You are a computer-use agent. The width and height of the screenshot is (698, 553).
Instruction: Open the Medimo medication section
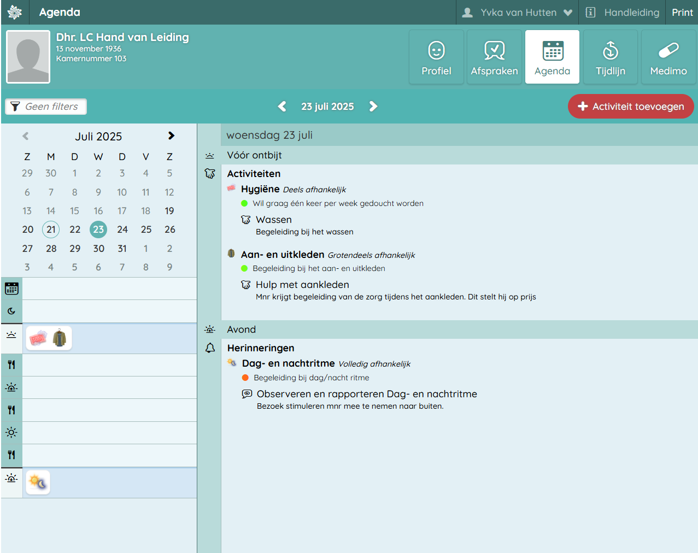668,57
